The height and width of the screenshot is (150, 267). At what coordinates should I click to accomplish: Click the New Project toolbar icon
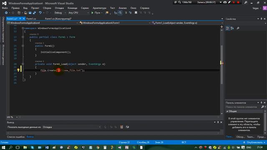click(19, 13)
